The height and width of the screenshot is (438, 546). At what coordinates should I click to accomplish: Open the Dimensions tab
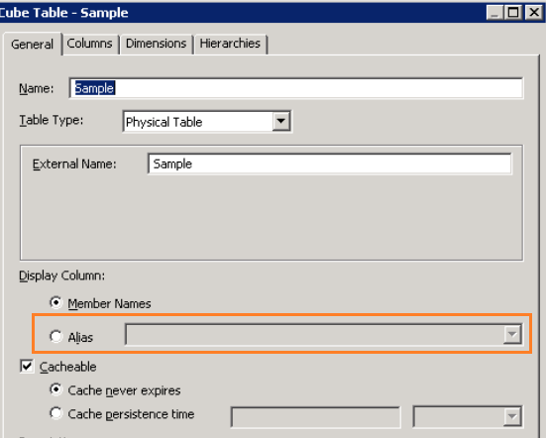pyautogui.click(x=156, y=44)
